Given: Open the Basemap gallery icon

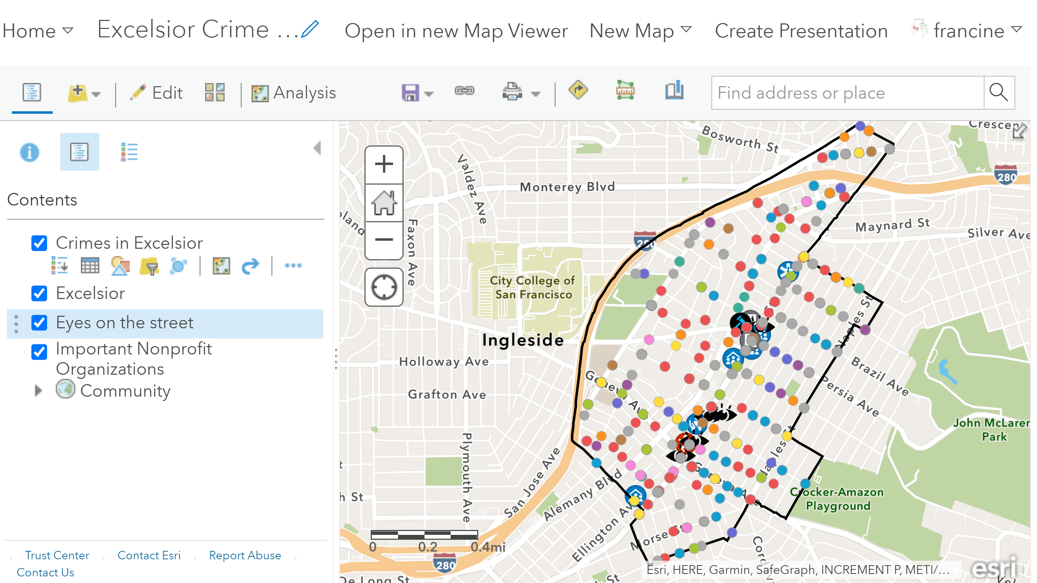Looking at the screenshot, I should (215, 92).
